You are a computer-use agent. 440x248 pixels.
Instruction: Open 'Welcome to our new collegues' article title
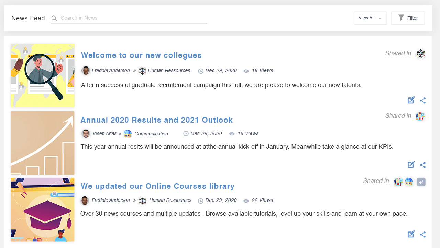141,55
